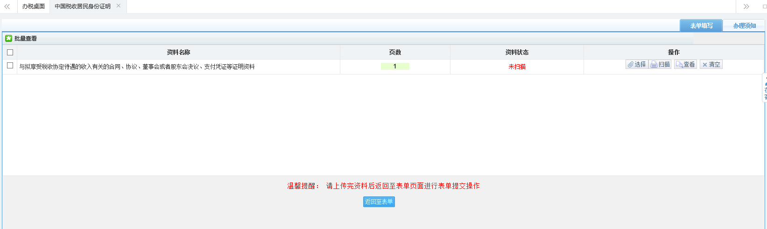
Task: Switch to the 办税桌面 tab
Action: pyautogui.click(x=34, y=7)
